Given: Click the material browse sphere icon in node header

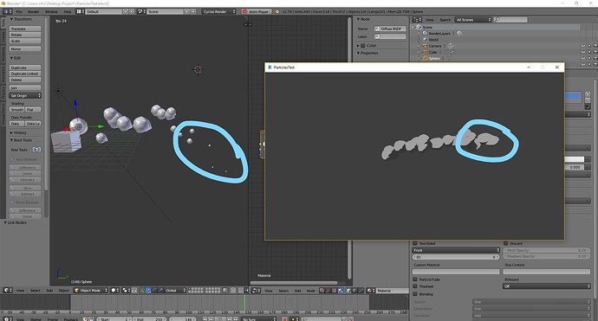Looking at the screenshot, I should pos(370,290).
